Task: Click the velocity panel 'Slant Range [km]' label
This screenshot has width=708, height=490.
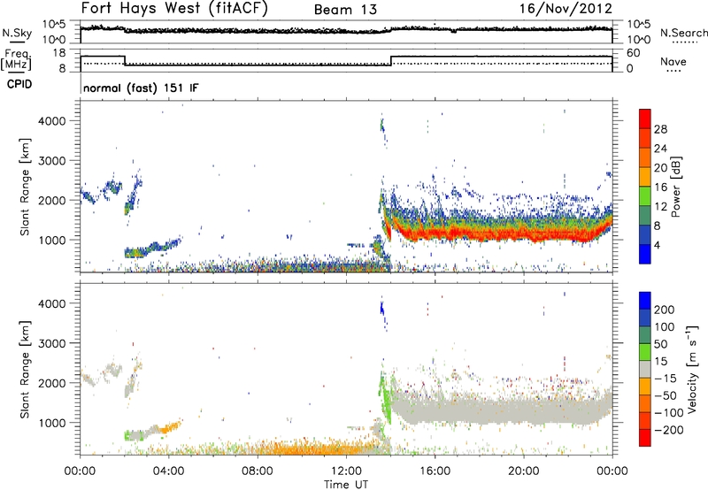Action: tap(25, 370)
